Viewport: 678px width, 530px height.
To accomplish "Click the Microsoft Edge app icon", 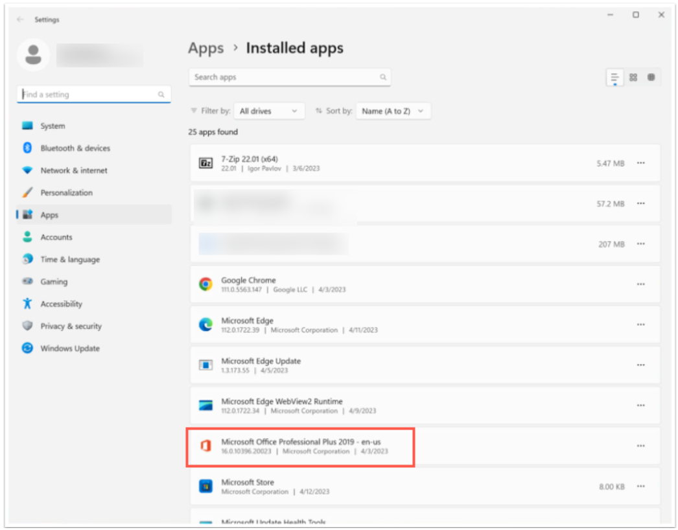I will point(205,325).
